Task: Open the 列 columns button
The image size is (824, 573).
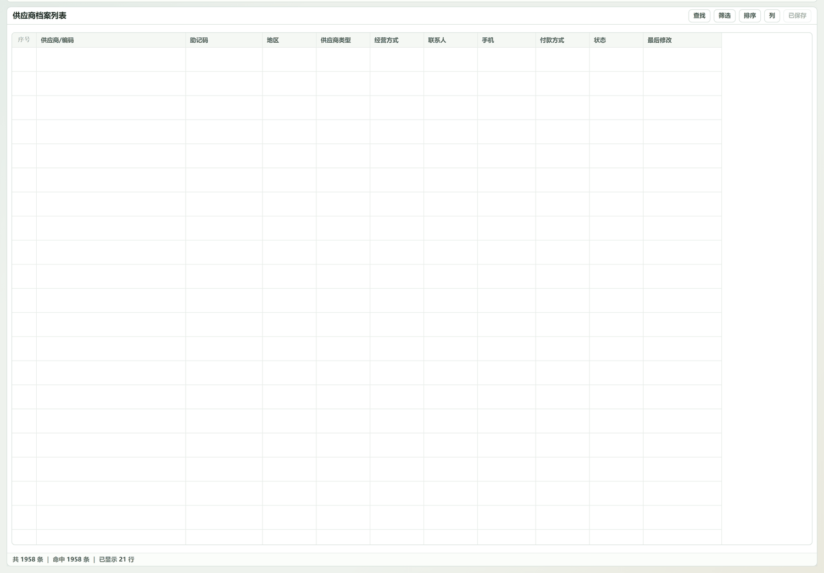Action: pos(772,16)
